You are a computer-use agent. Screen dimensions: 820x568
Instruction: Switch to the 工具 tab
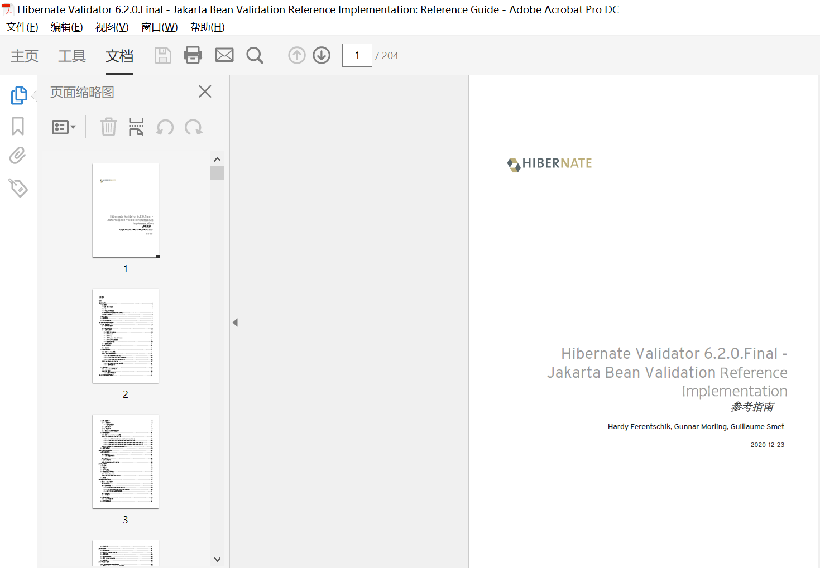(71, 55)
